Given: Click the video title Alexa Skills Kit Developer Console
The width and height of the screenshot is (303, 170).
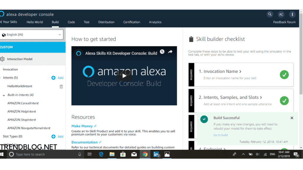Looking at the screenshot, I should [121, 53].
